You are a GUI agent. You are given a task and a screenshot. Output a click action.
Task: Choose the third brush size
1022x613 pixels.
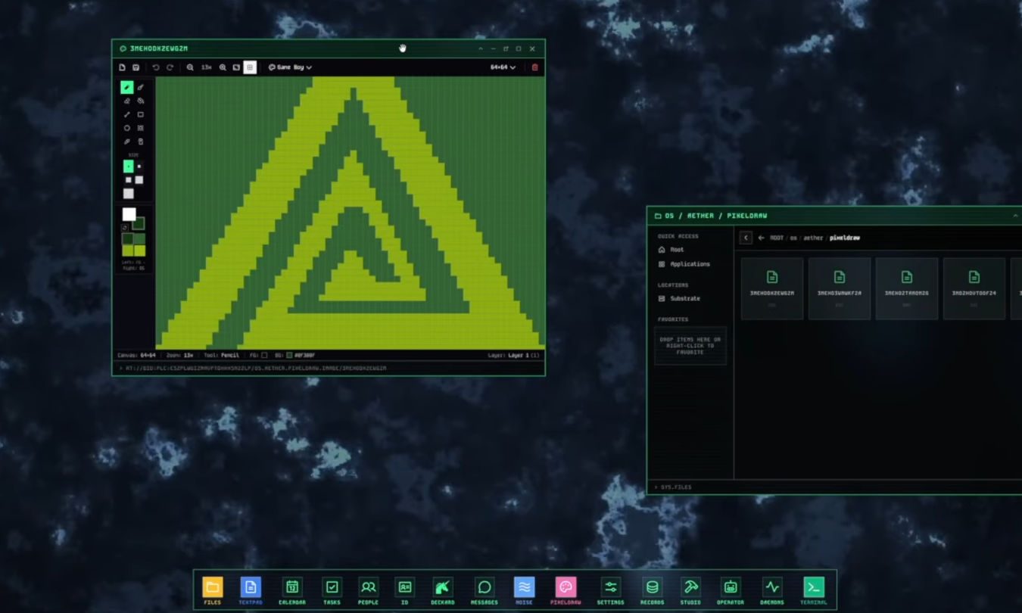coord(128,180)
